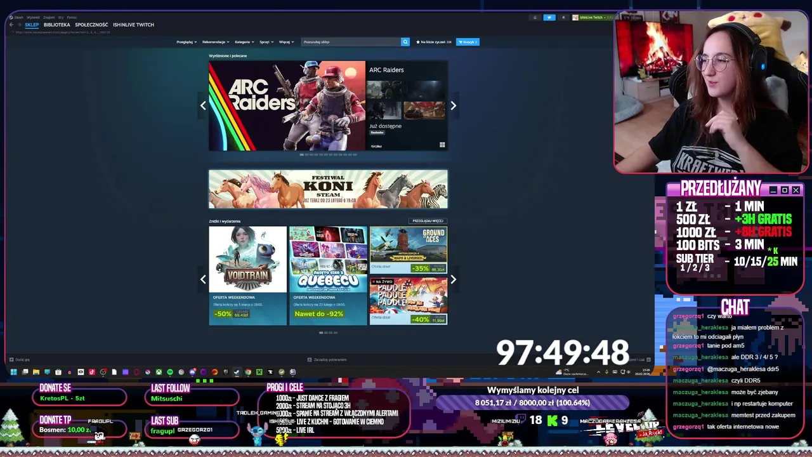Open Znajomi menu

(49, 18)
